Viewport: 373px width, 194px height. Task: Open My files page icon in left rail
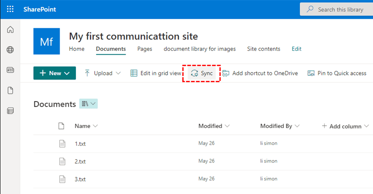coord(10,90)
